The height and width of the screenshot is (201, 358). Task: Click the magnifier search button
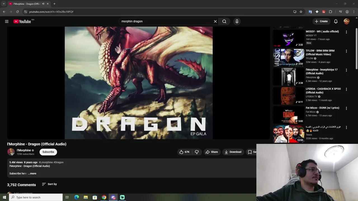click(x=224, y=21)
